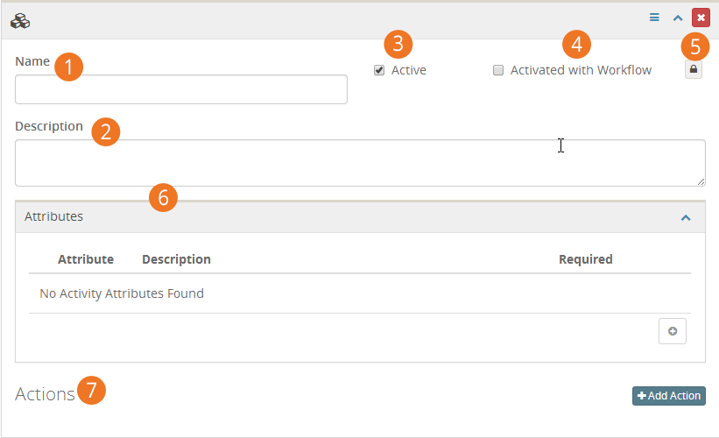Grab the Description textarea resize handle
Screen dimensions: 719x438
[701, 181]
